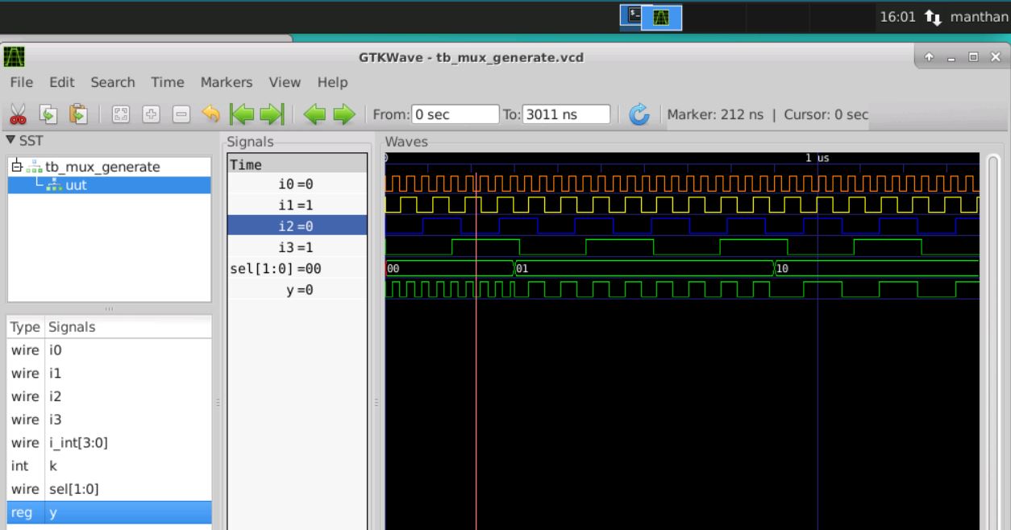The image size is (1011, 530).
Task: Collapse the SST panel triangle
Action: 9,139
